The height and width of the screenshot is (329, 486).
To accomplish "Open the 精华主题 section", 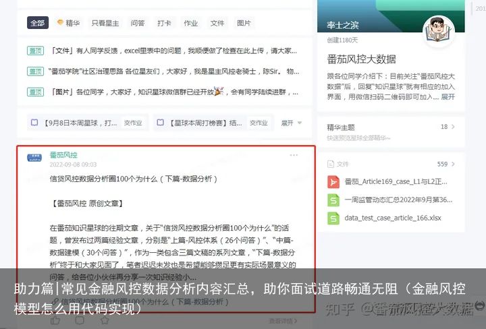I will (x=391, y=131).
